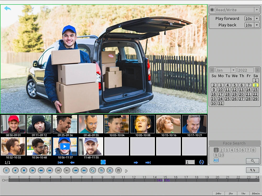Select All channels in Face Search
The width and height of the screenshot is (262, 196).
pos(216,160)
